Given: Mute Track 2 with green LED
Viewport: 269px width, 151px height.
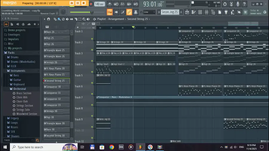Looking at the screenshot, I should pyautogui.click(x=92, y=50).
